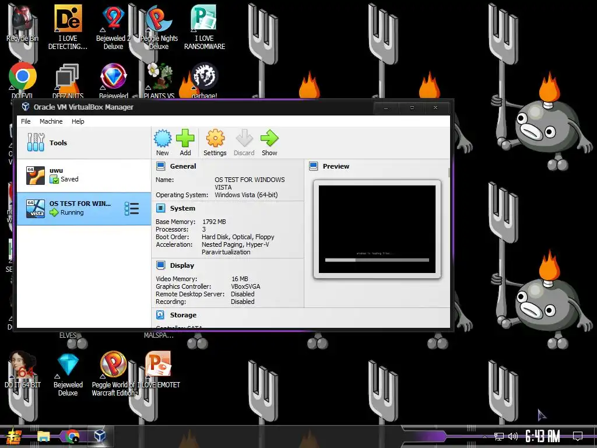Select the Tools entry in VirtualBox
The image size is (597, 448).
[x=84, y=143]
